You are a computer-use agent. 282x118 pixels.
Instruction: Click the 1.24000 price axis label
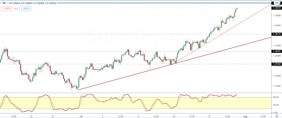(x=276, y=76)
